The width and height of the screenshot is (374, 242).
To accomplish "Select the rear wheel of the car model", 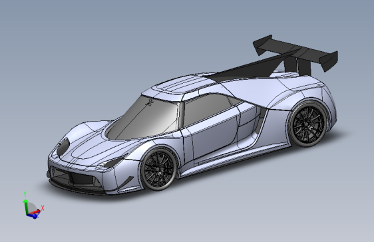I will tap(308, 124).
